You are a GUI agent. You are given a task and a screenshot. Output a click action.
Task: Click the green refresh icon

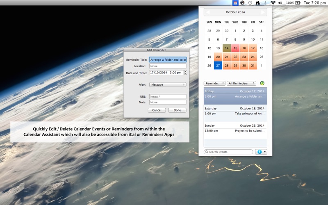pyautogui.click(x=262, y=83)
